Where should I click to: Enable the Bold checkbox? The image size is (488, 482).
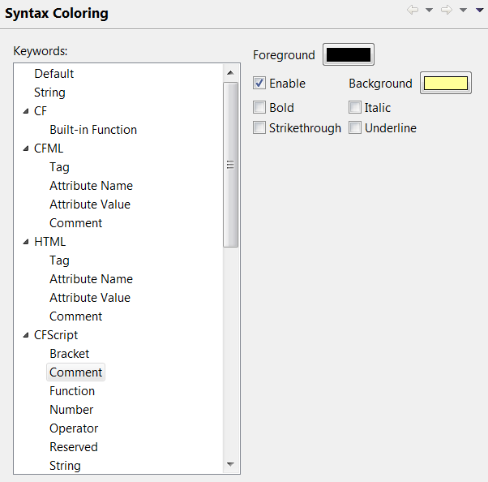tap(259, 107)
